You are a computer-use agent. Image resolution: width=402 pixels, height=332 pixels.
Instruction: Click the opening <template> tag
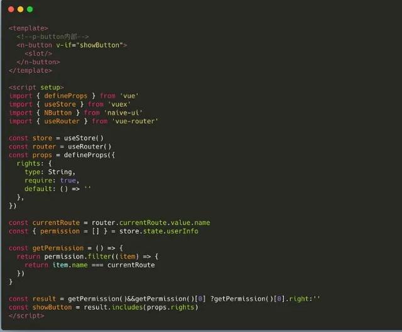click(28, 28)
